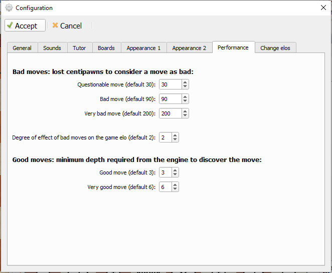Click the 'Very good move (default 6):' label
The image size is (332, 273).
121,187
